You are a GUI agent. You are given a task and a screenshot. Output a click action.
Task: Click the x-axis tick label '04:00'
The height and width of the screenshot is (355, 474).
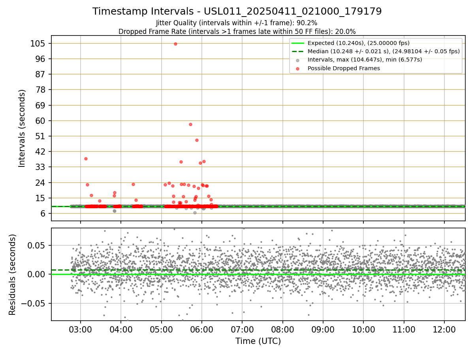[121, 329]
